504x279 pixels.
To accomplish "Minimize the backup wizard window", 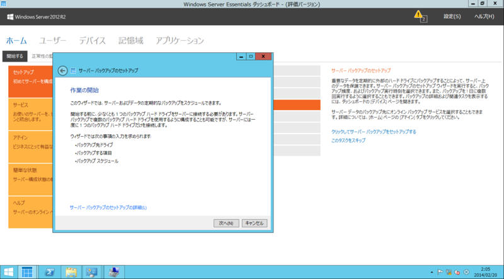I will pos(241,57).
